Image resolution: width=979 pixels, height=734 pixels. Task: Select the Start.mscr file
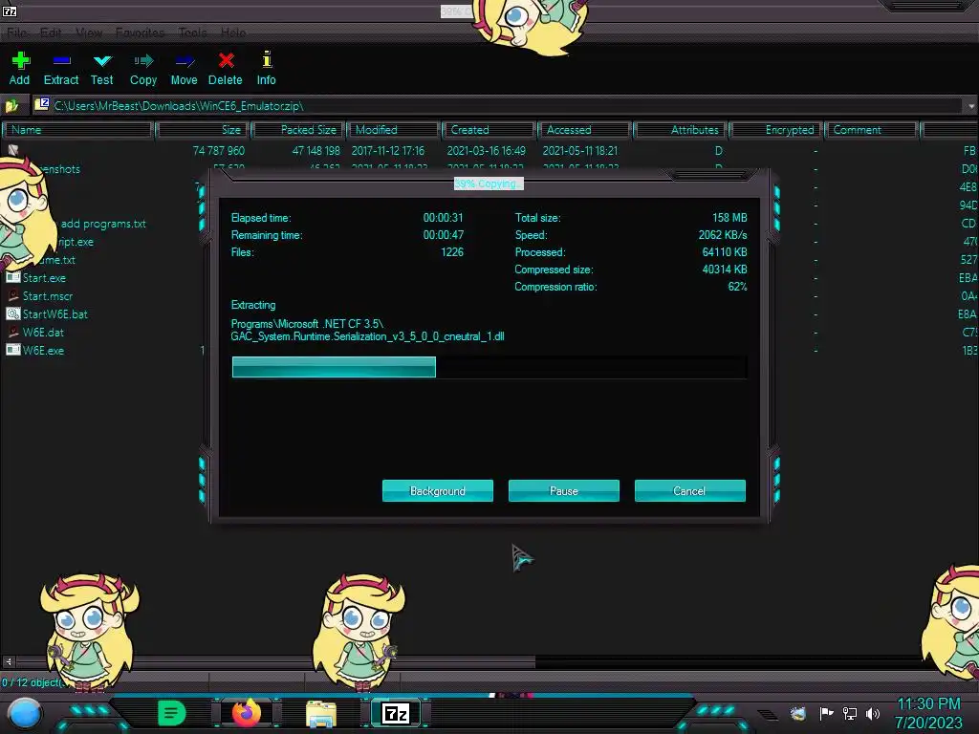click(x=48, y=296)
